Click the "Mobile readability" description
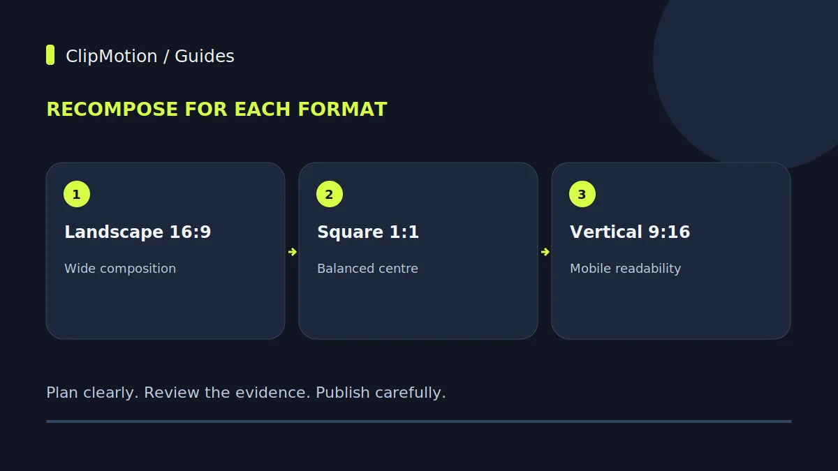 (x=625, y=269)
